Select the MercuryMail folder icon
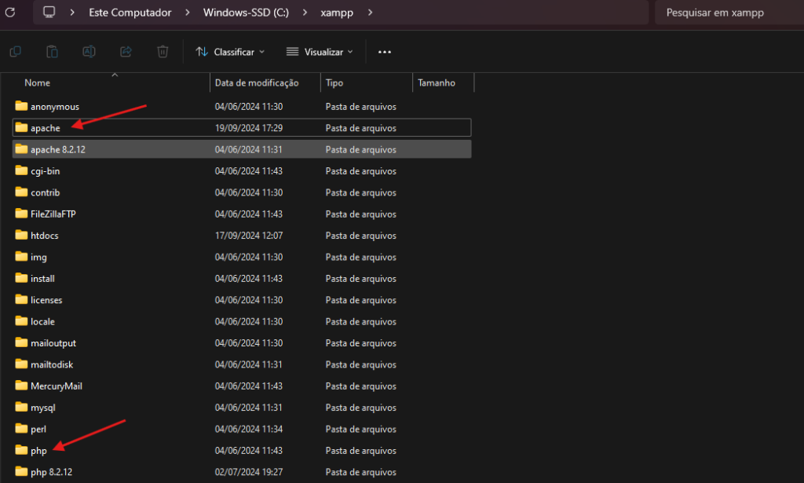This screenshot has height=483, width=804. pyautogui.click(x=21, y=386)
